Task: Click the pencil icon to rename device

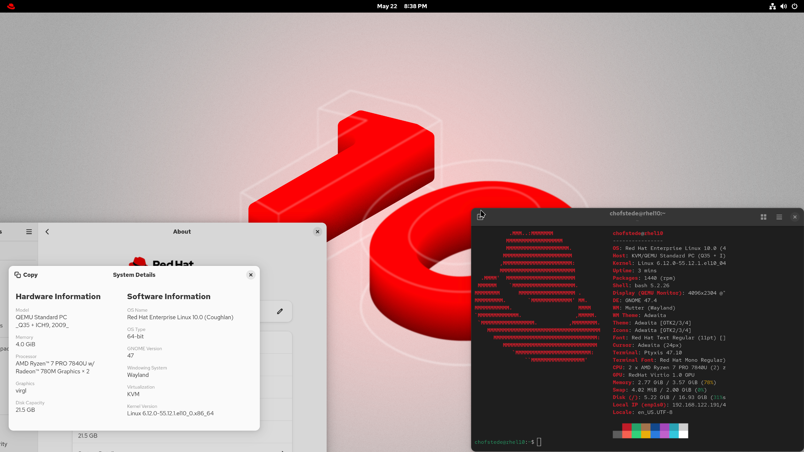Action: pos(280,311)
